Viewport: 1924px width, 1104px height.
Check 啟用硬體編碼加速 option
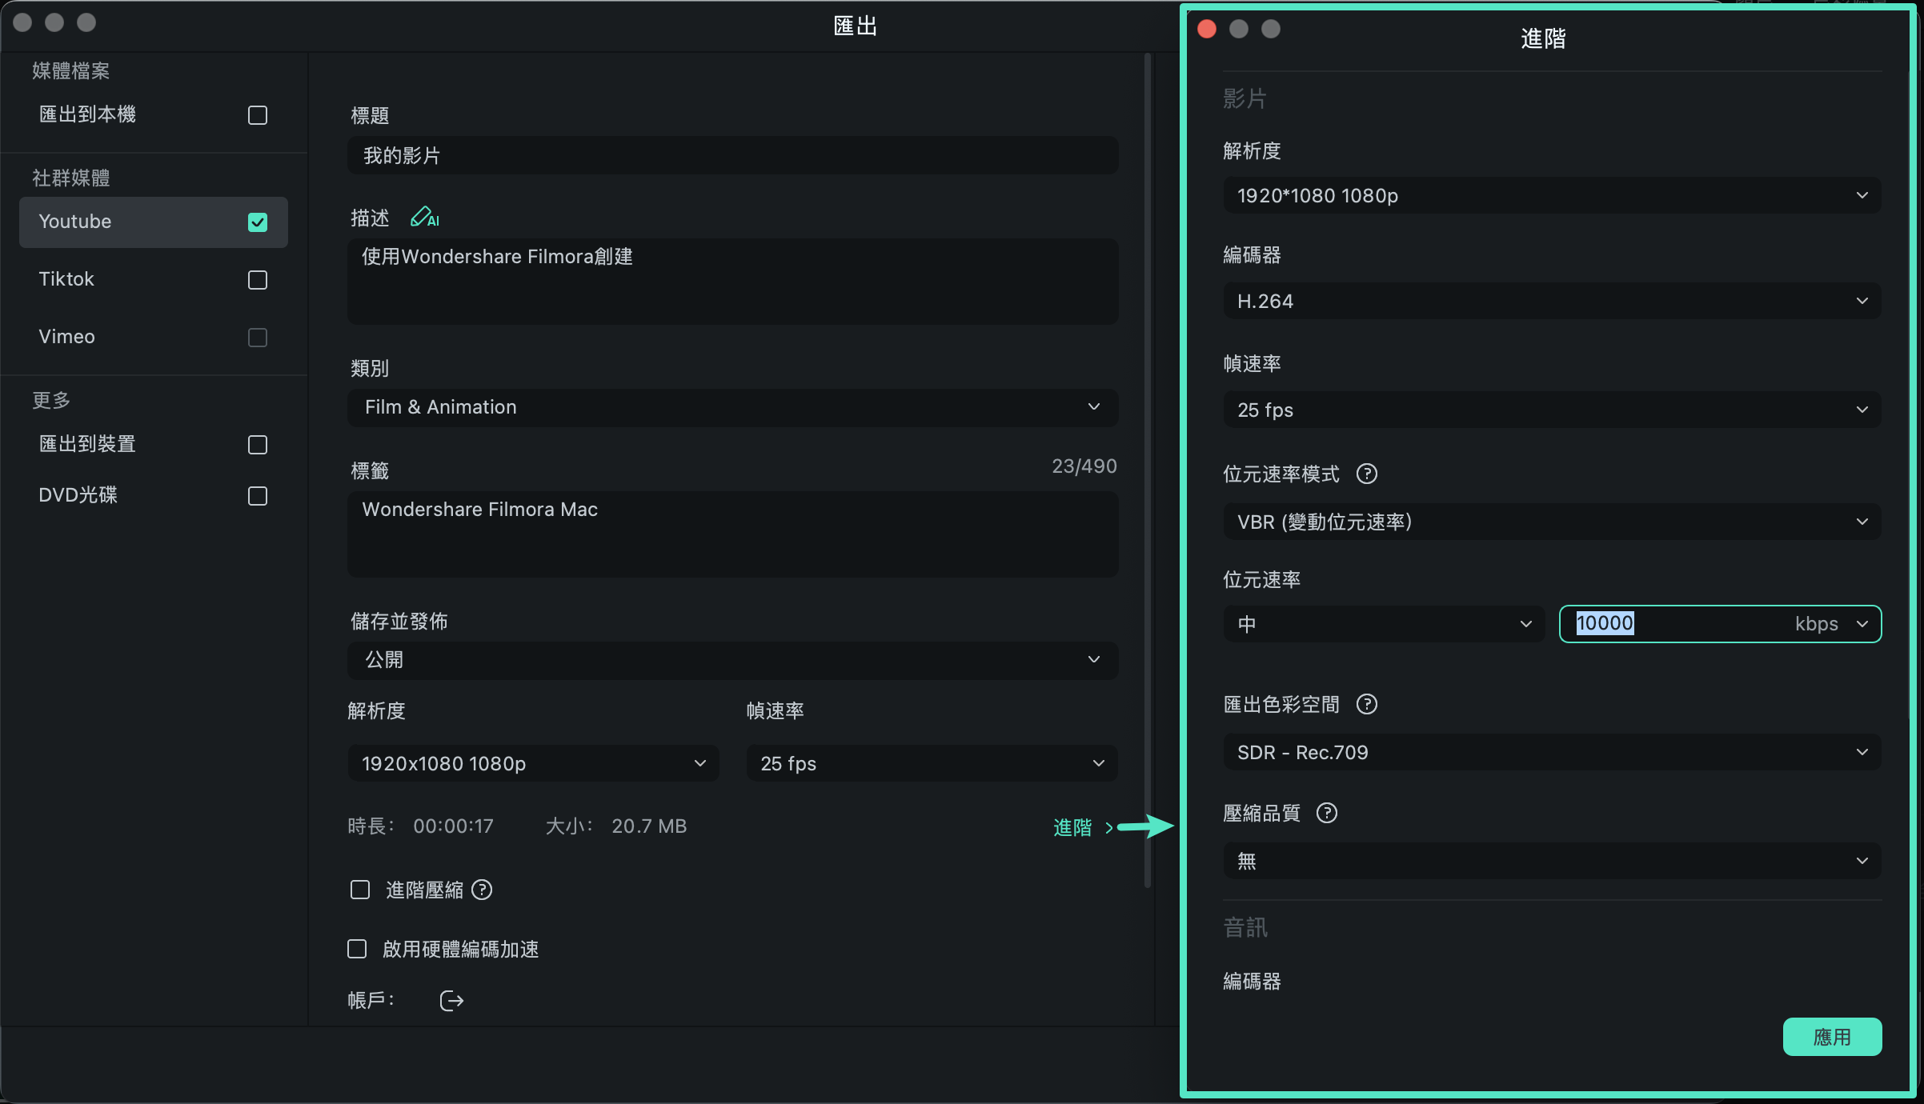(x=357, y=949)
